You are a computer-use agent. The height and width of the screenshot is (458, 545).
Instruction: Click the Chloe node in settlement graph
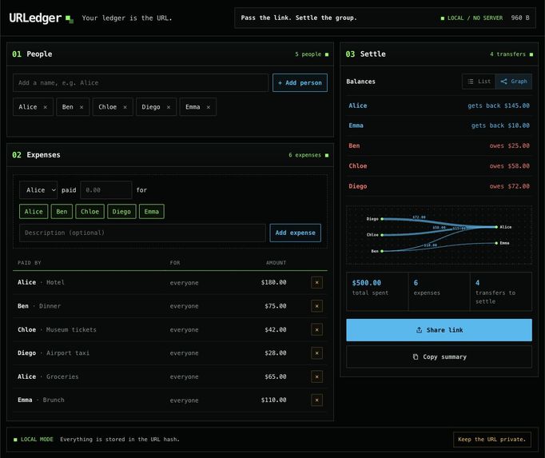click(x=382, y=235)
